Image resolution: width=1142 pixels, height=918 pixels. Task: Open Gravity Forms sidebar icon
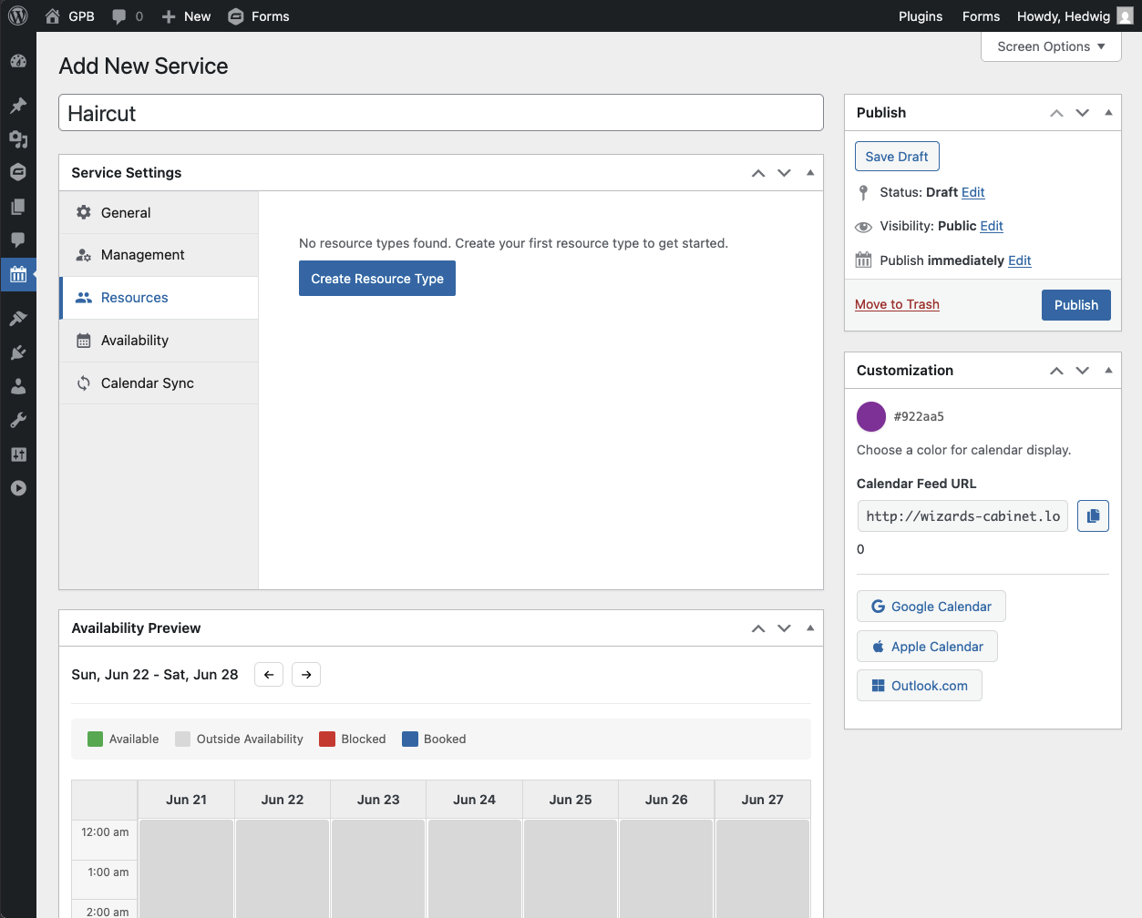18,172
